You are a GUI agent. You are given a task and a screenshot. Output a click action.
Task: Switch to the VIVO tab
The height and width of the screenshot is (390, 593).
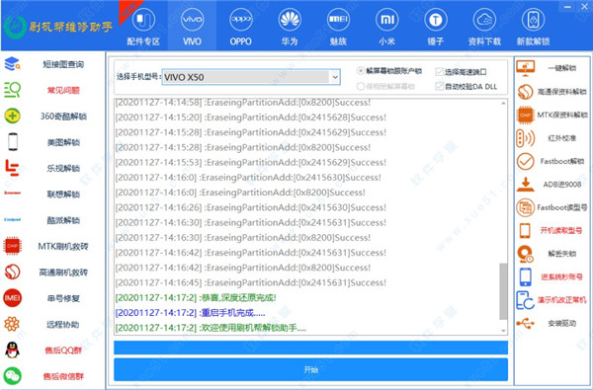click(x=192, y=26)
